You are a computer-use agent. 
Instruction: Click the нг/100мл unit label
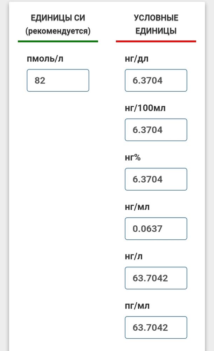click(x=145, y=108)
